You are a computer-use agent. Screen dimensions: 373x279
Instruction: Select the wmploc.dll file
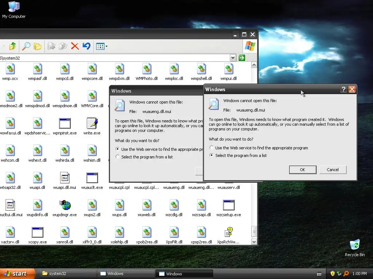pyautogui.click(x=174, y=72)
